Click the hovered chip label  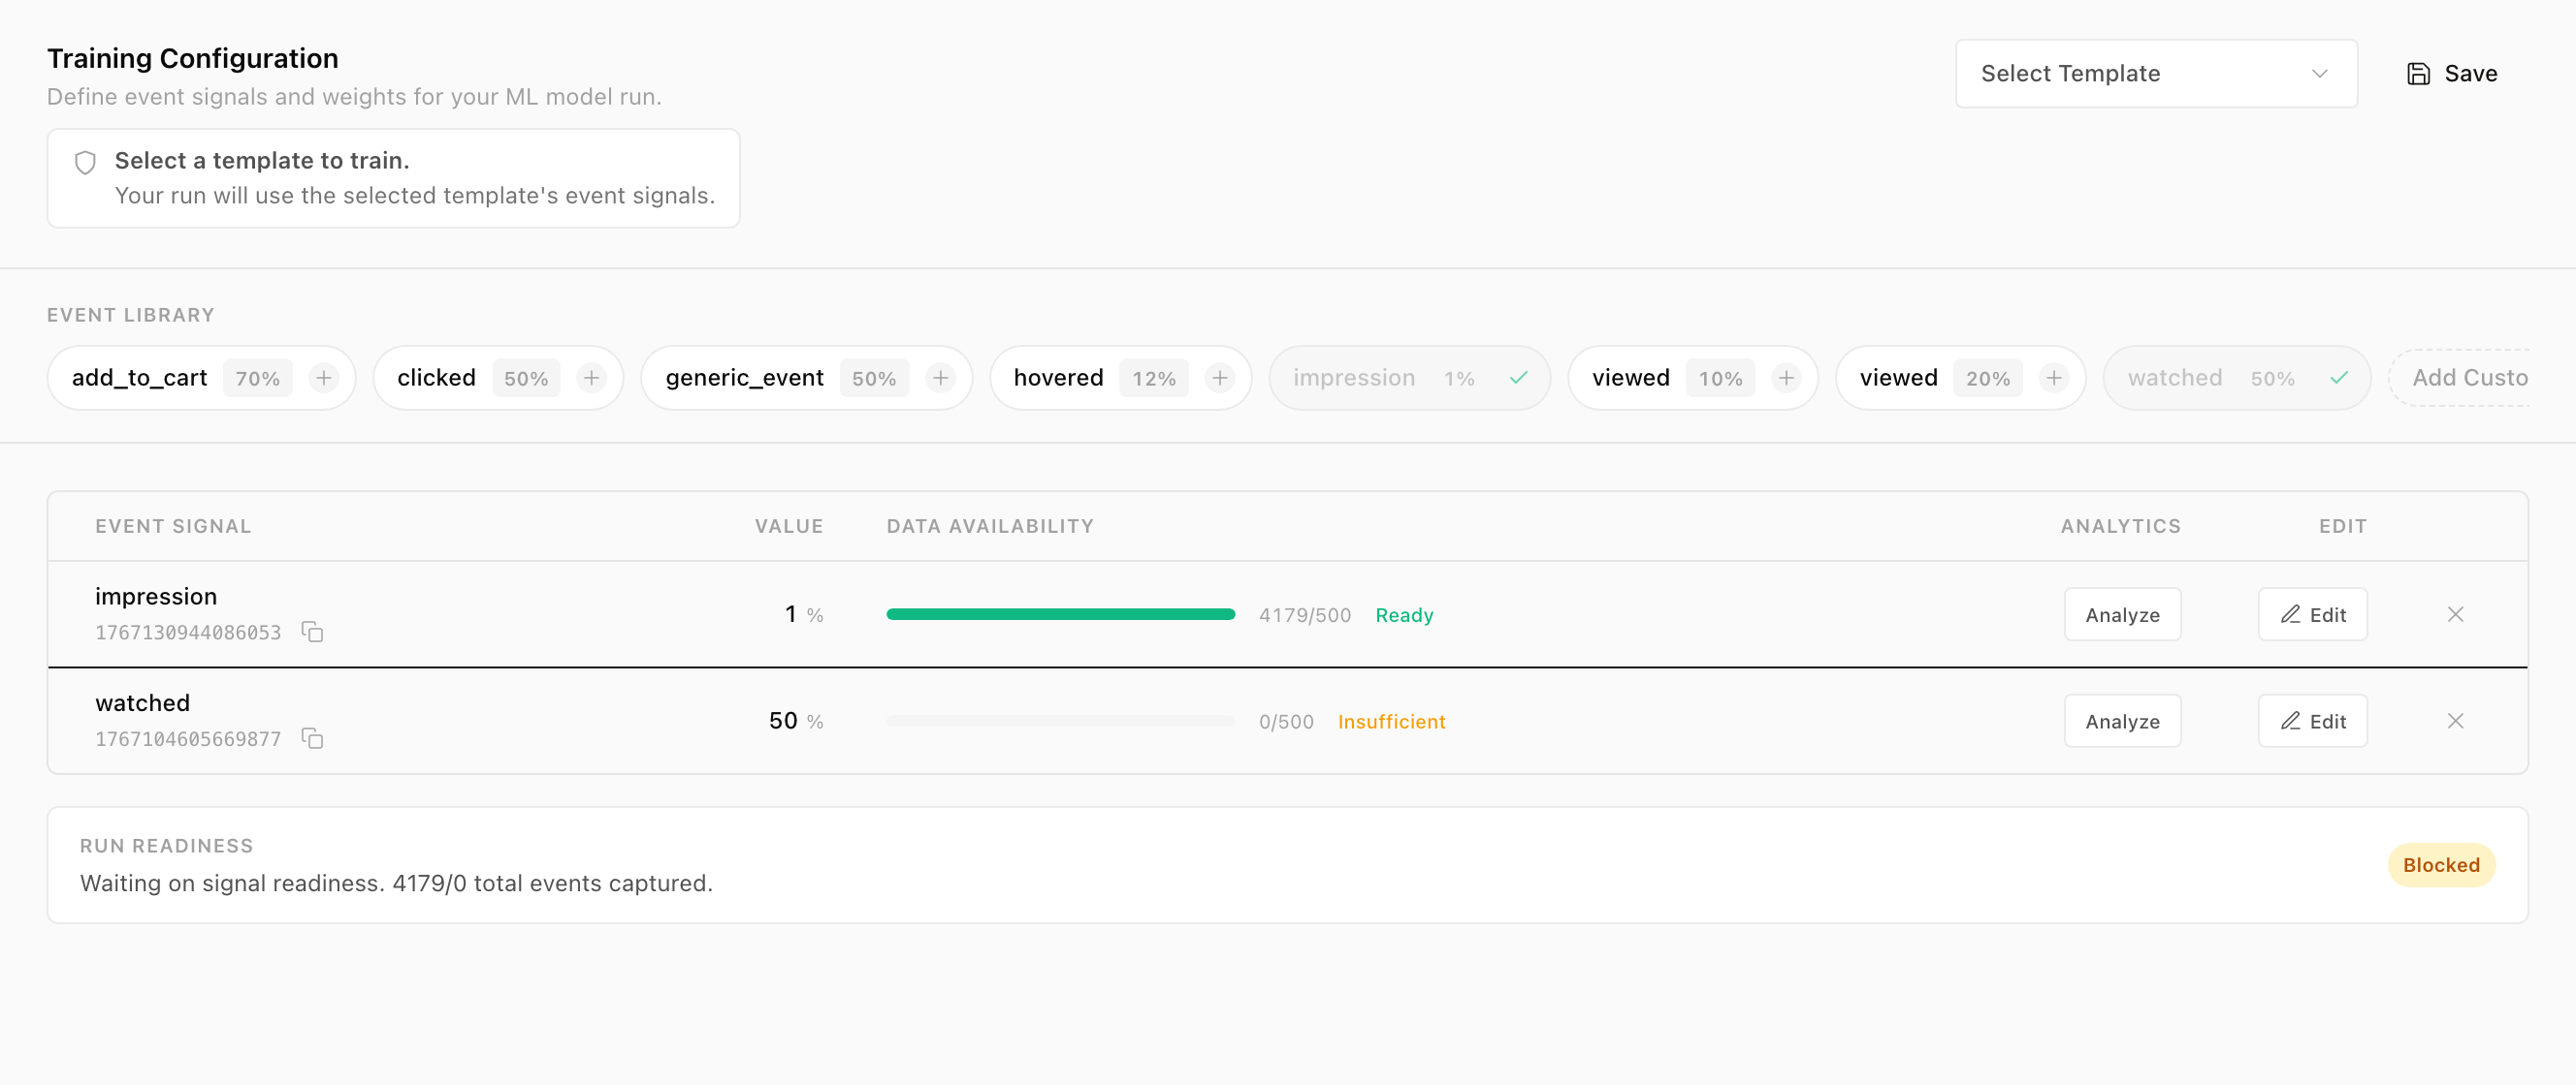(1058, 379)
